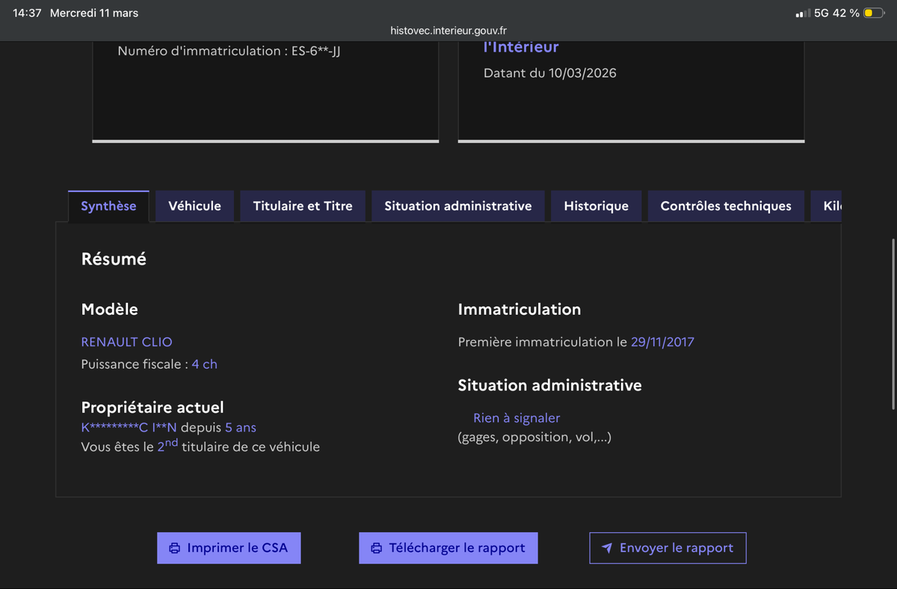
Task: Click the RENAULT CLIO model link
Action: [126, 342]
